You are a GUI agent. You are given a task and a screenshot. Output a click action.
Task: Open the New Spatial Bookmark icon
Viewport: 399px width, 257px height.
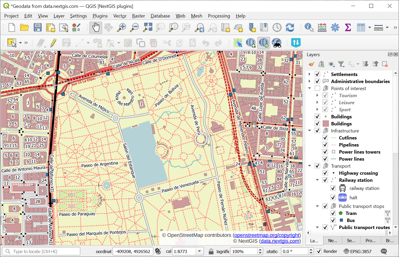click(252, 27)
